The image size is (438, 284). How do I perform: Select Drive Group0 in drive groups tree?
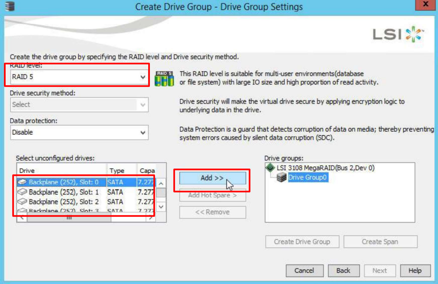point(307,178)
